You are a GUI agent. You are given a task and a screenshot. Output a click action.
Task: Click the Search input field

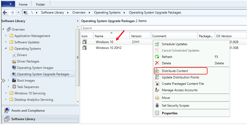160,28
